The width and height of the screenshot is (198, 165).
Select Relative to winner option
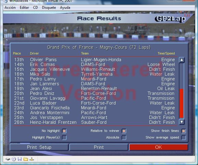click(x=124, y=131)
